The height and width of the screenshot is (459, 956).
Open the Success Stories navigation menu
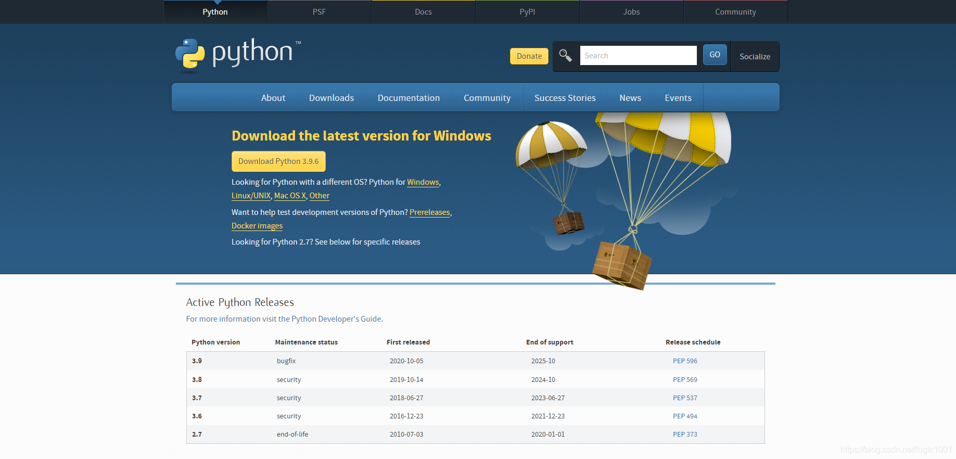tap(565, 98)
